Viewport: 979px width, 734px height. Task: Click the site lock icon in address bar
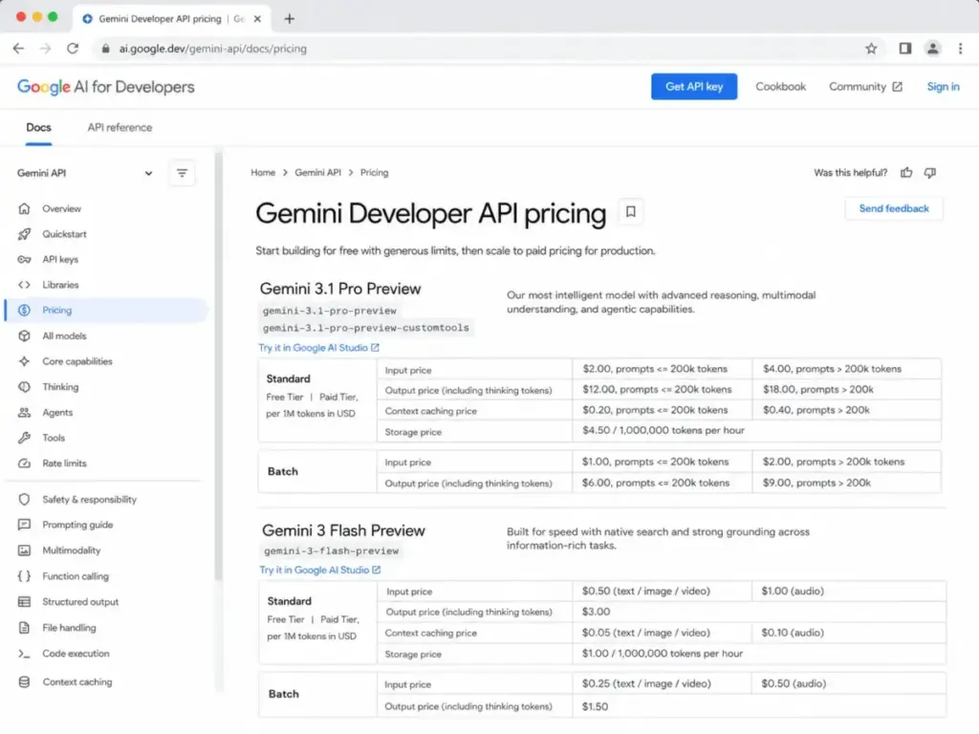pos(105,48)
